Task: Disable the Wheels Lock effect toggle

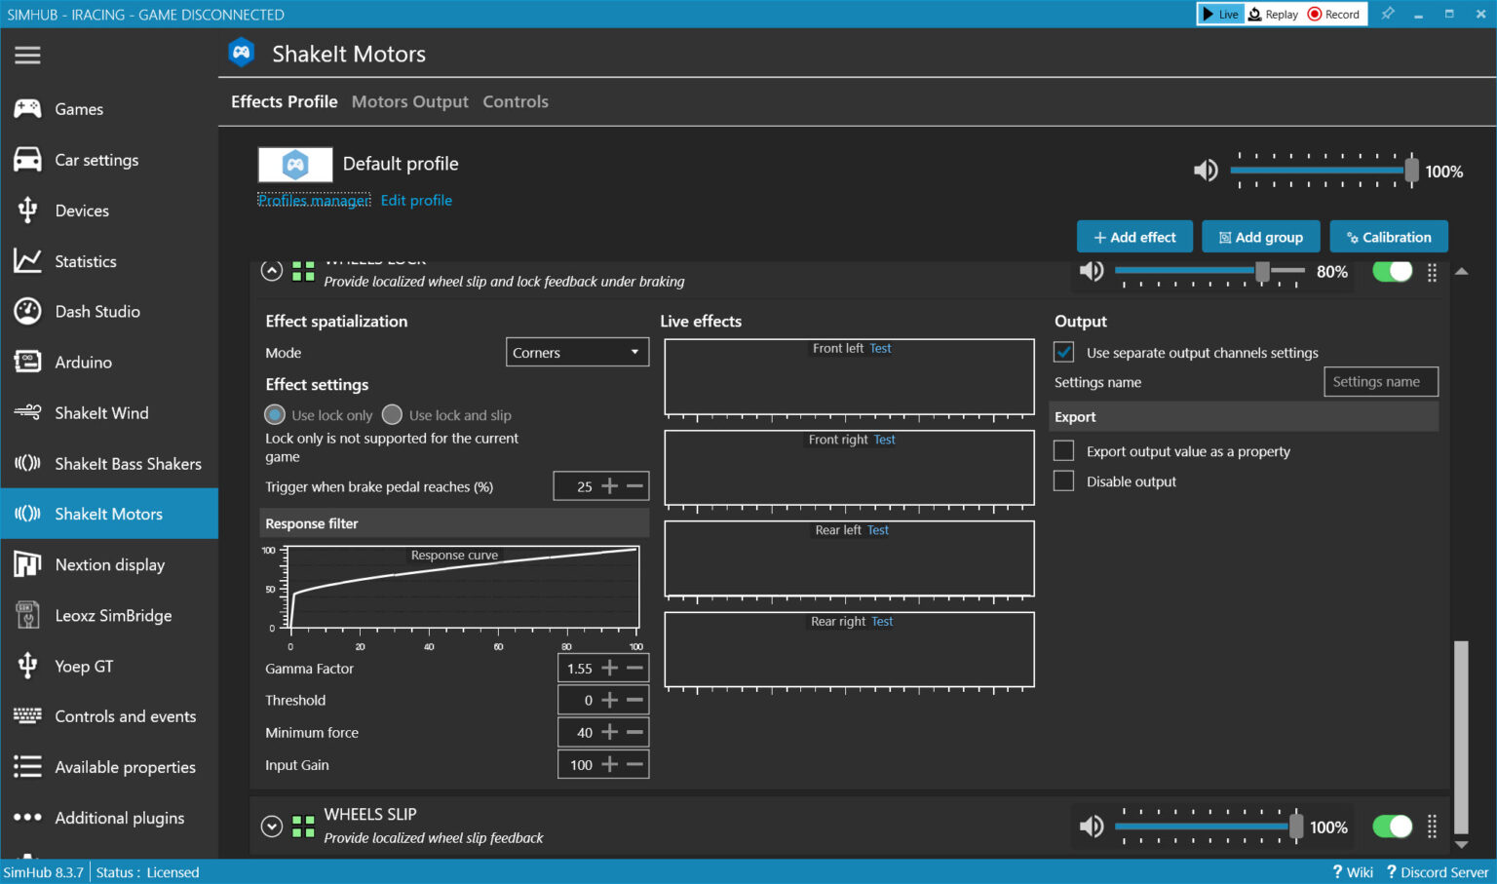Action: tap(1392, 272)
